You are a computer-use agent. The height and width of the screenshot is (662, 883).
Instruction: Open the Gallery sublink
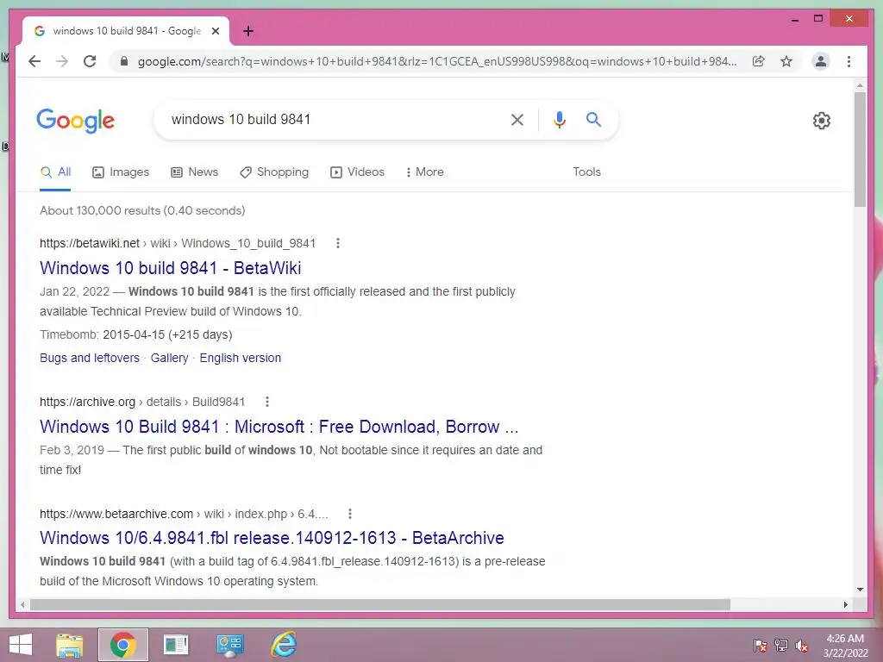coord(170,358)
